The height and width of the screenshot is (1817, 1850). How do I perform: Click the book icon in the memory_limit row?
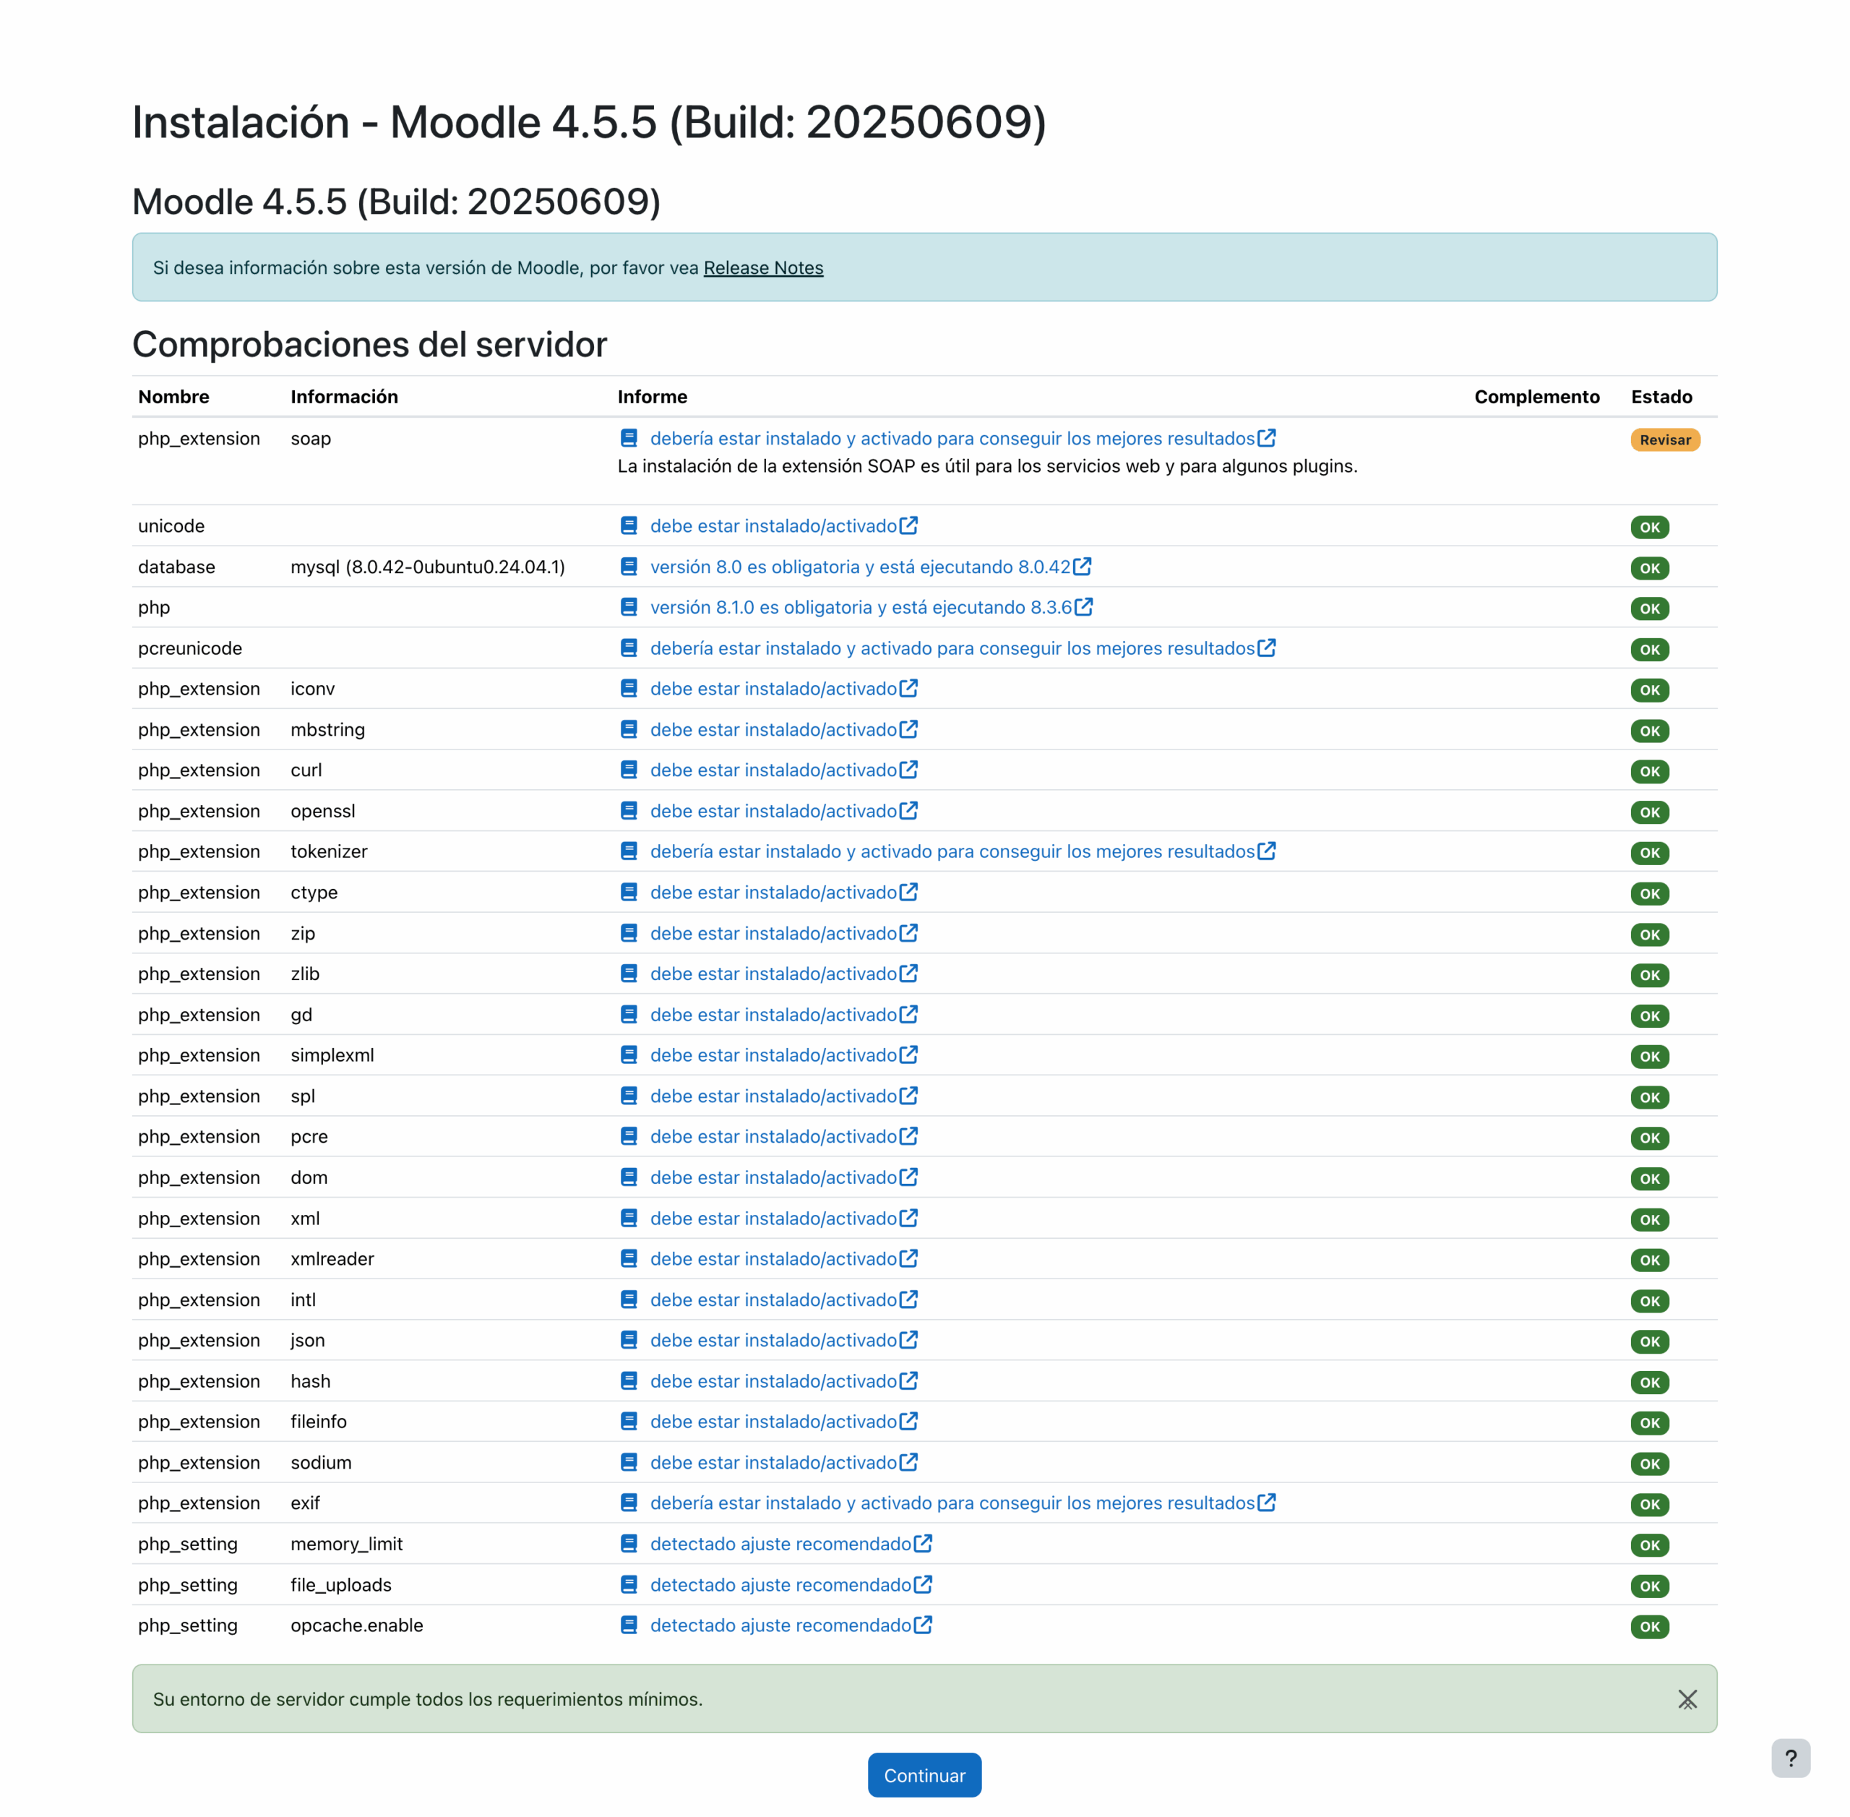[629, 1543]
